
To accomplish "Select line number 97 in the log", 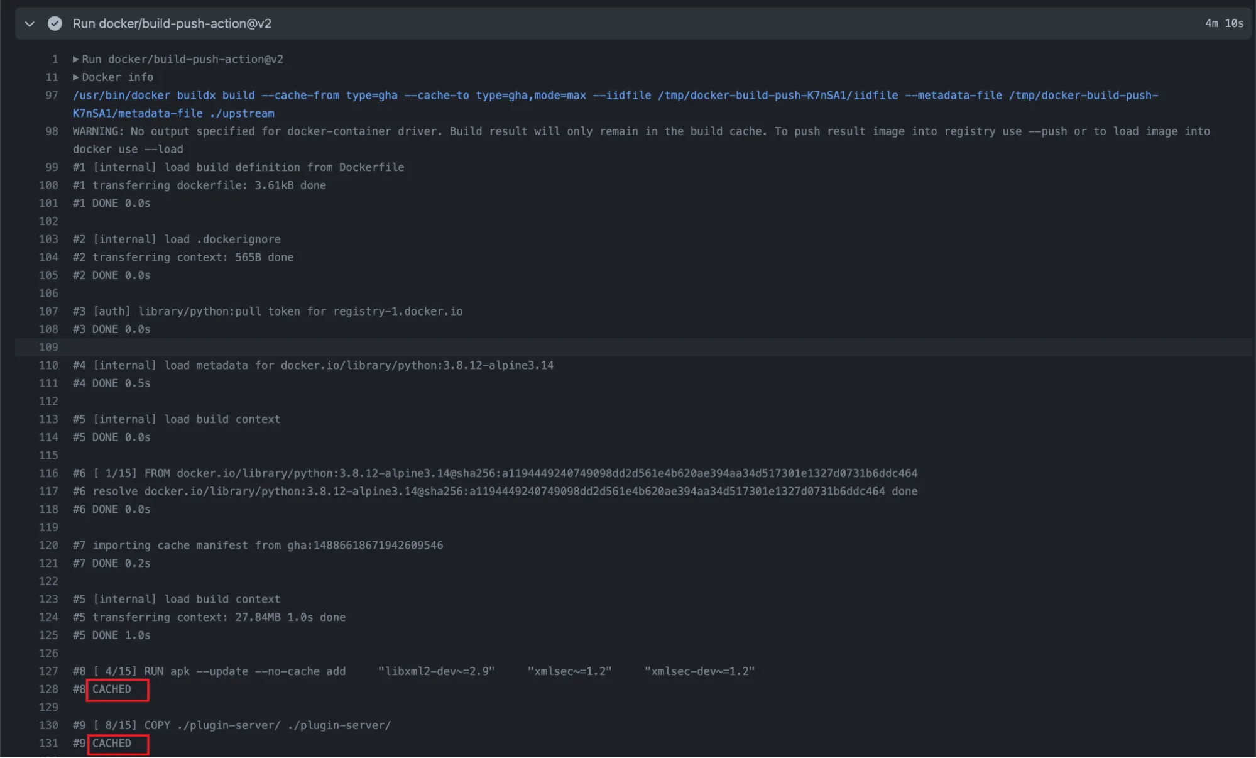I will [x=51, y=95].
